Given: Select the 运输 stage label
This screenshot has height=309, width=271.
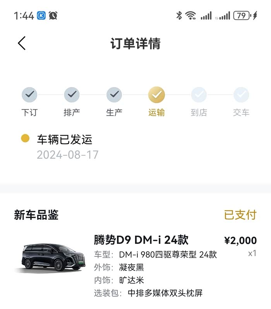Looking at the screenshot, I should (156, 112).
